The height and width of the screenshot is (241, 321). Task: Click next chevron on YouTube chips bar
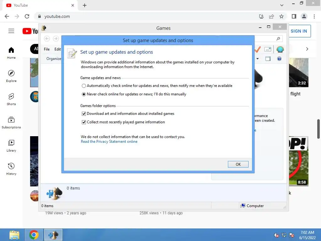point(307,49)
